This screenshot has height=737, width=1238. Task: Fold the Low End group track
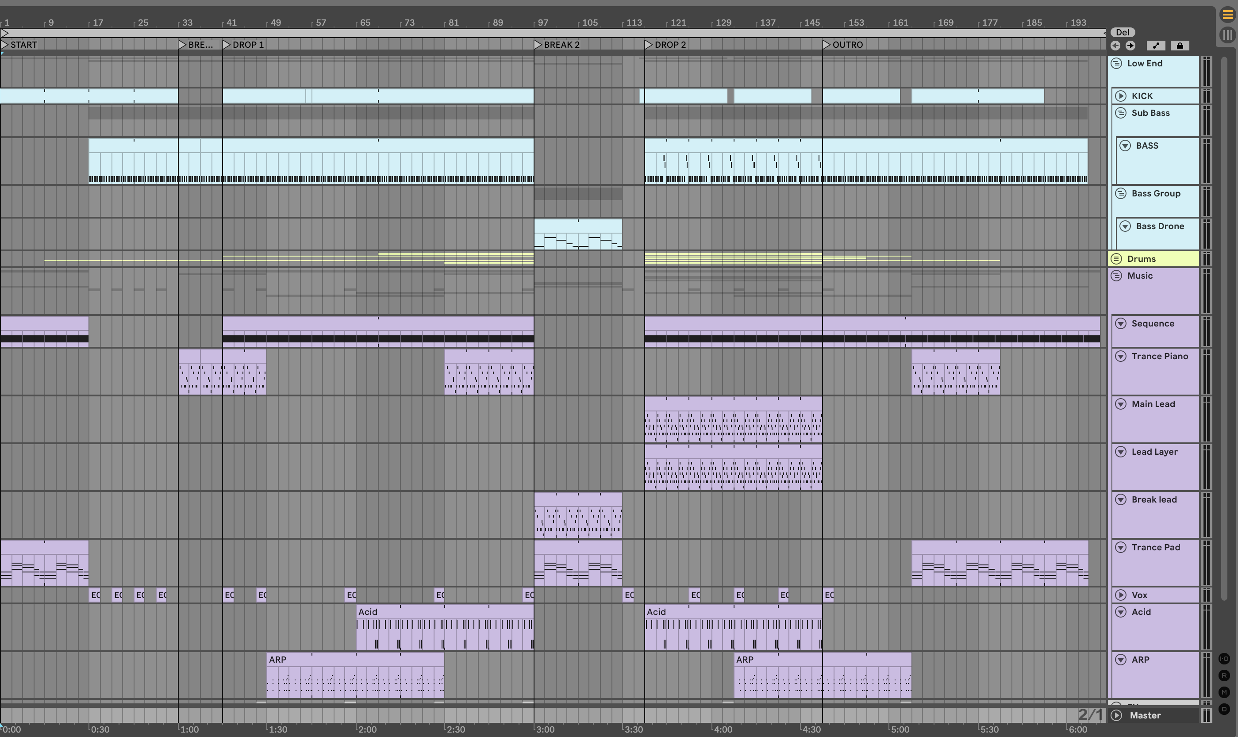coord(1116,63)
